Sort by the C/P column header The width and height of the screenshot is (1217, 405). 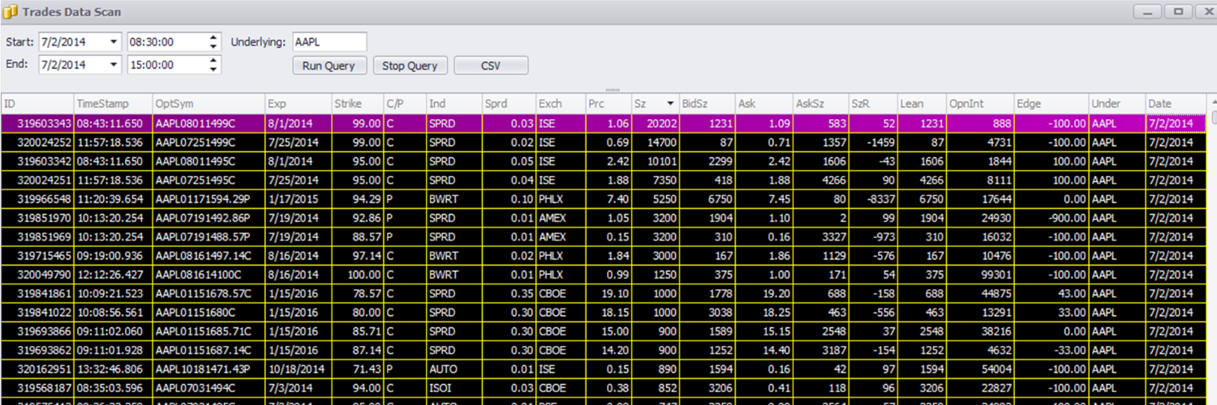click(x=405, y=104)
